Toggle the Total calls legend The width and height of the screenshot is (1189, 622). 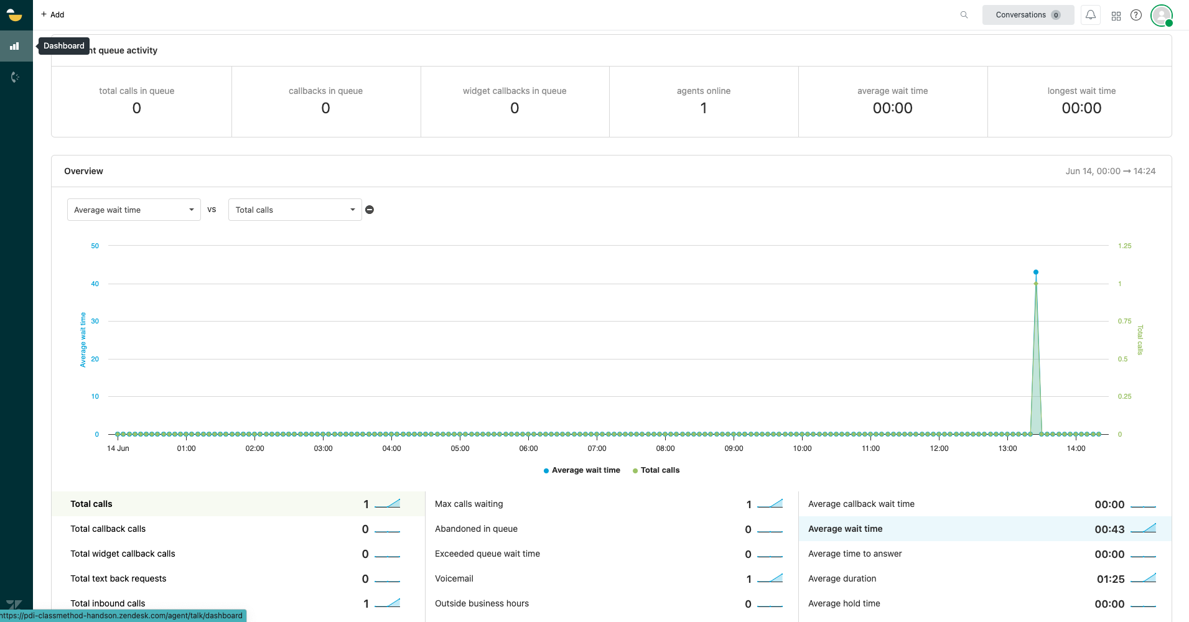tap(656, 470)
